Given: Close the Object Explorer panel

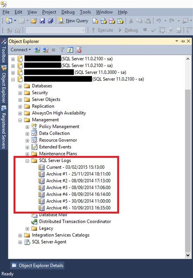Looking at the screenshot, I should coord(188,41).
